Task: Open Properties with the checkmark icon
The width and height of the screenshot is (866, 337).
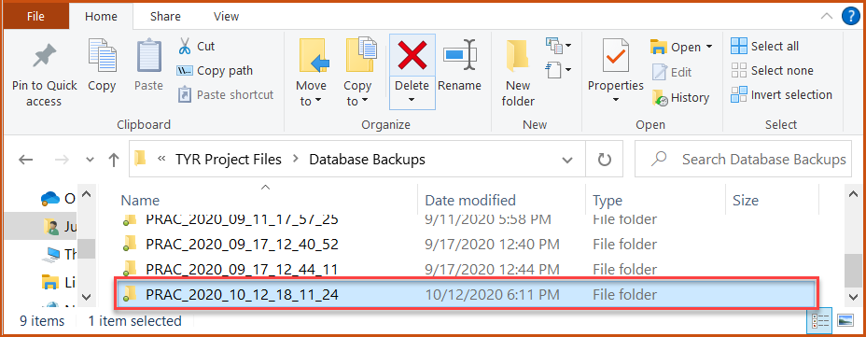Action: coord(615,55)
